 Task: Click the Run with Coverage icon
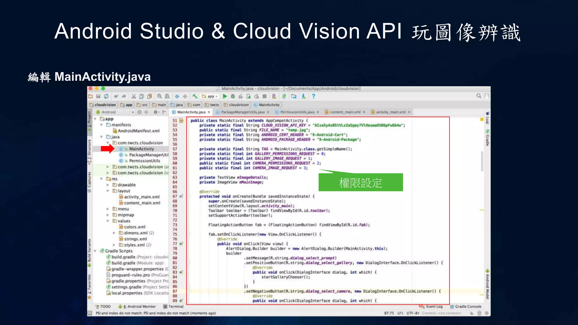[x=241, y=96]
